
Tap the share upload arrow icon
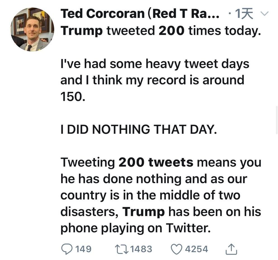click(231, 249)
